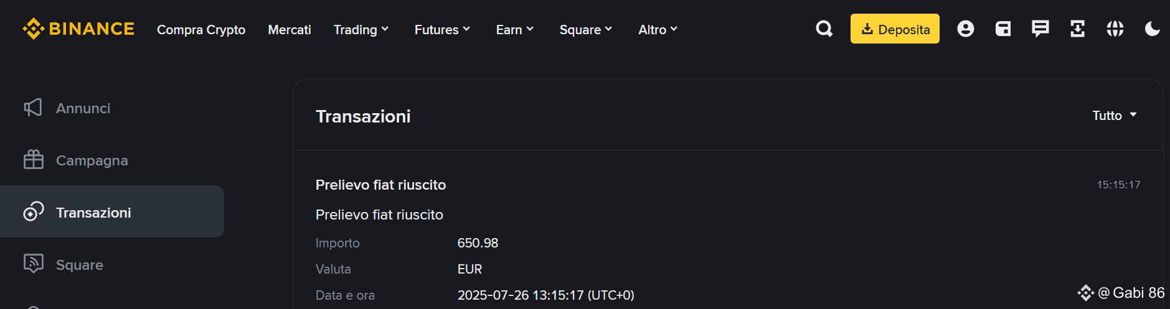The image size is (1170, 309).
Task: Open the Prelievo fiat riuscito notification
Action: (380, 185)
